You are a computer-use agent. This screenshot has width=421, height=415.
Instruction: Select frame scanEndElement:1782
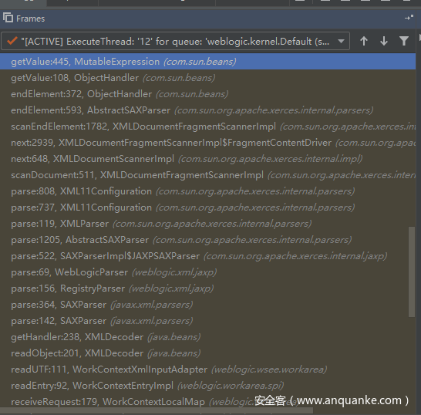pos(208,127)
